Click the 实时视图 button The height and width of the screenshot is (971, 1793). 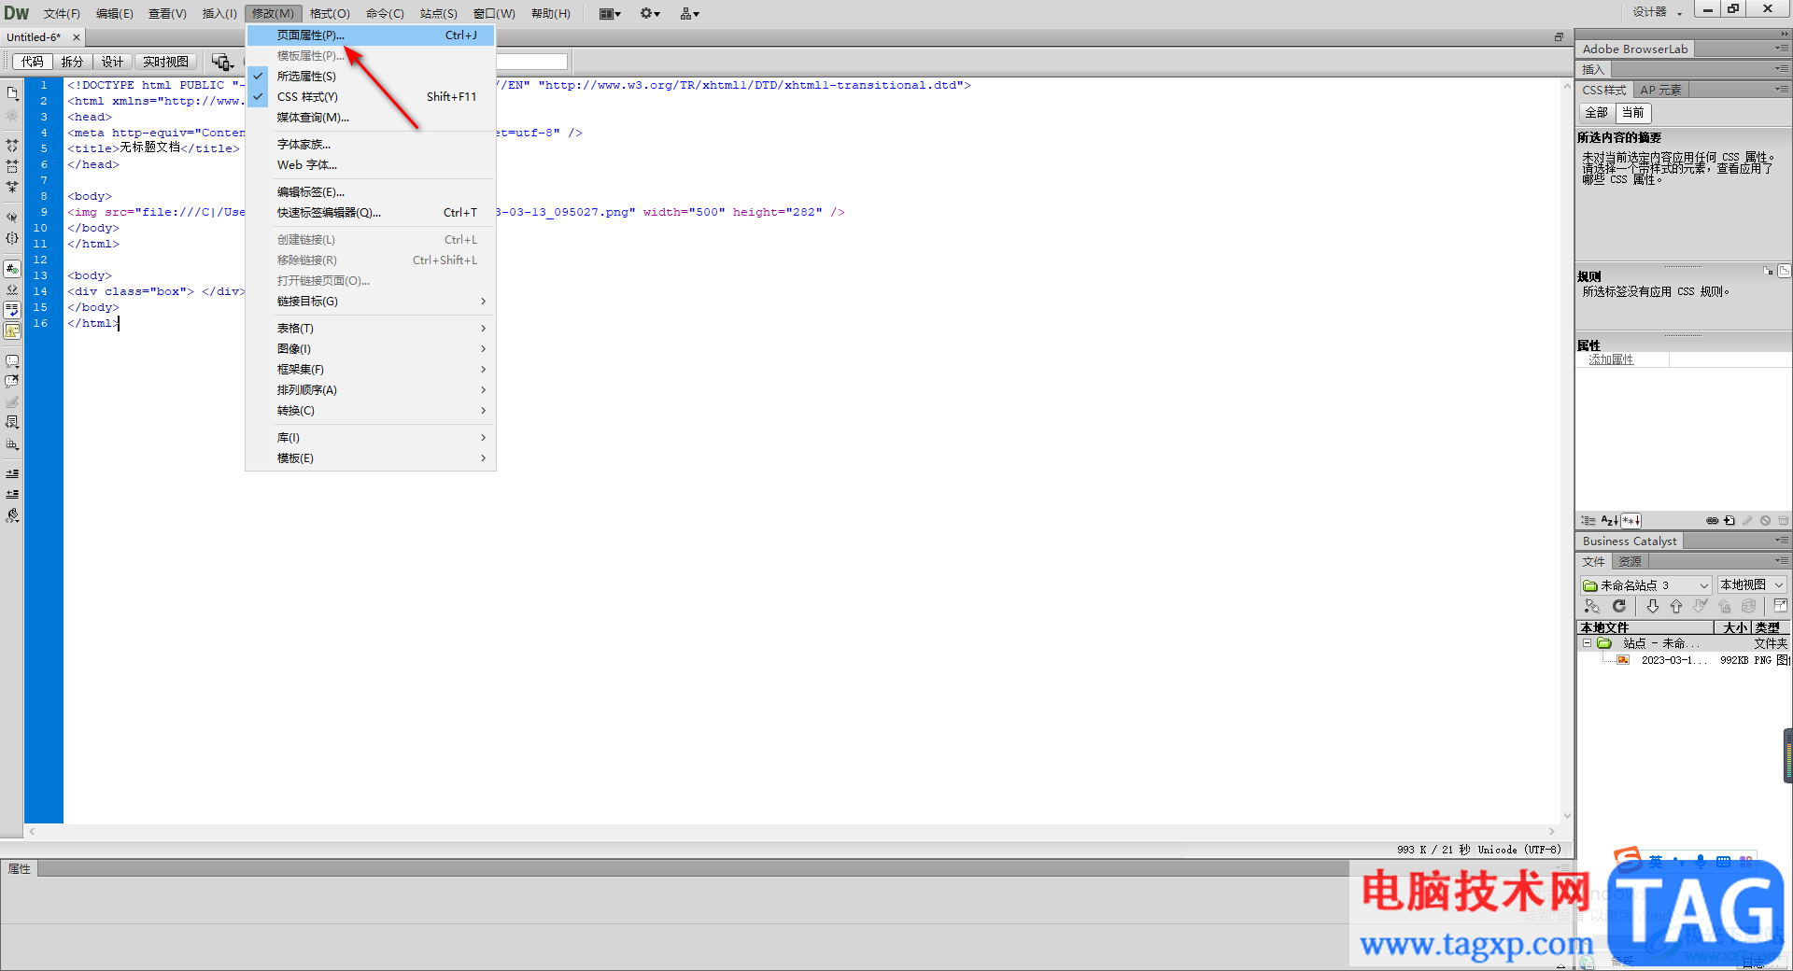pyautogui.click(x=165, y=62)
